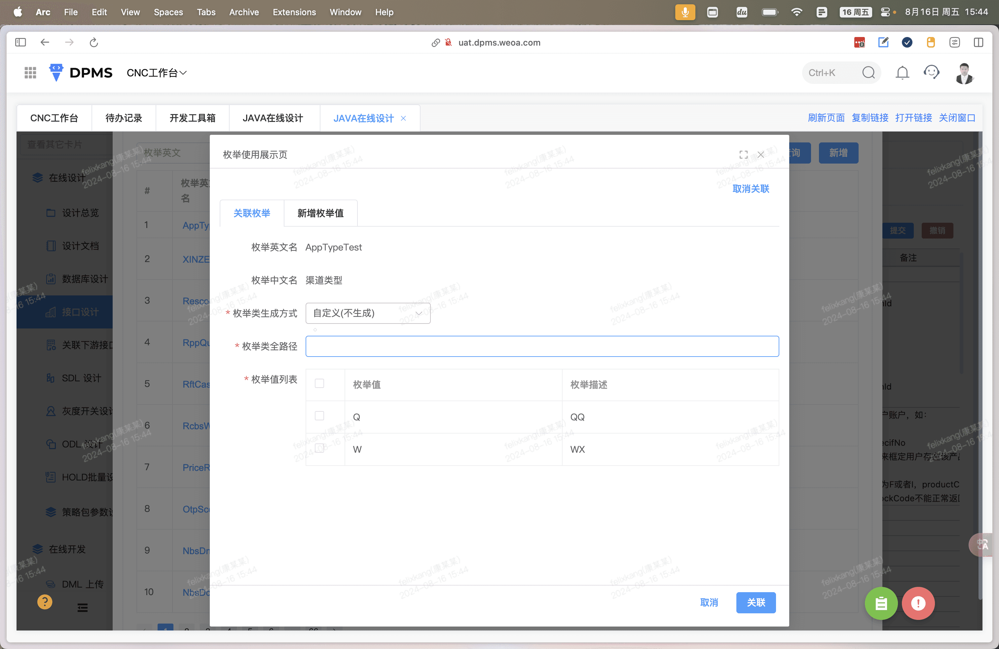Expand 在线开发 sidebar section
This screenshot has width=999, height=649.
[67, 549]
